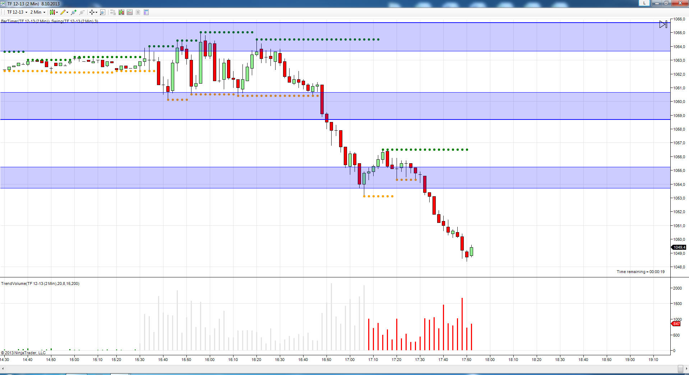Click the 17:00 time axis label
Image resolution: width=689 pixels, height=375 pixels.
point(350,360)
